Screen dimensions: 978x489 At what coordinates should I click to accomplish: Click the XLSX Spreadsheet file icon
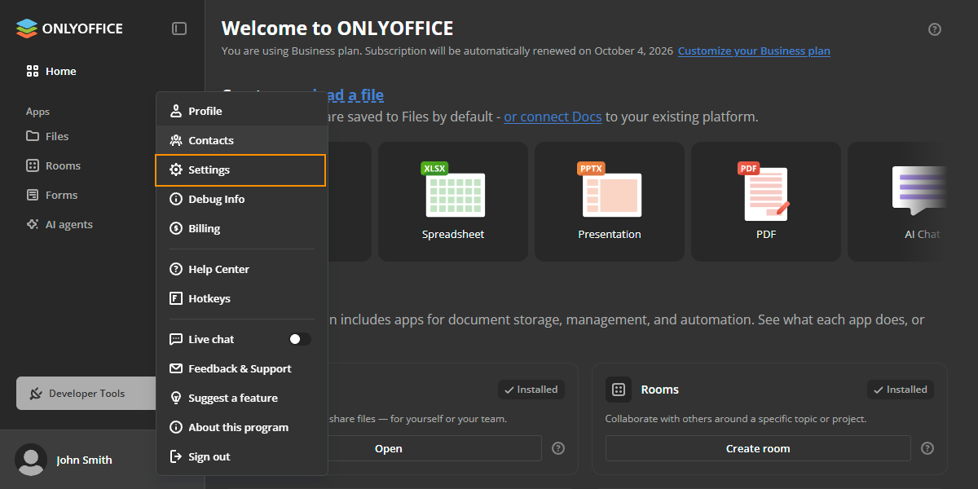[453, 190]
